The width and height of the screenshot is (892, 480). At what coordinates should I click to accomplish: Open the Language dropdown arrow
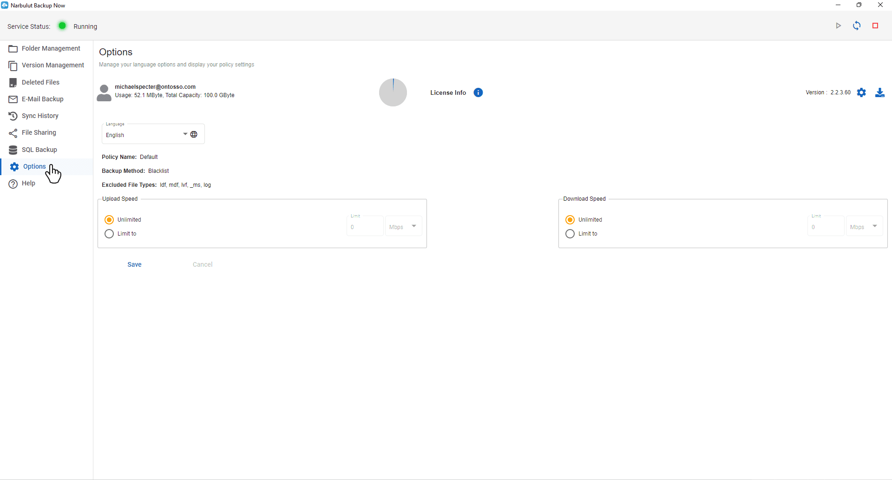(x=185, y=134)
